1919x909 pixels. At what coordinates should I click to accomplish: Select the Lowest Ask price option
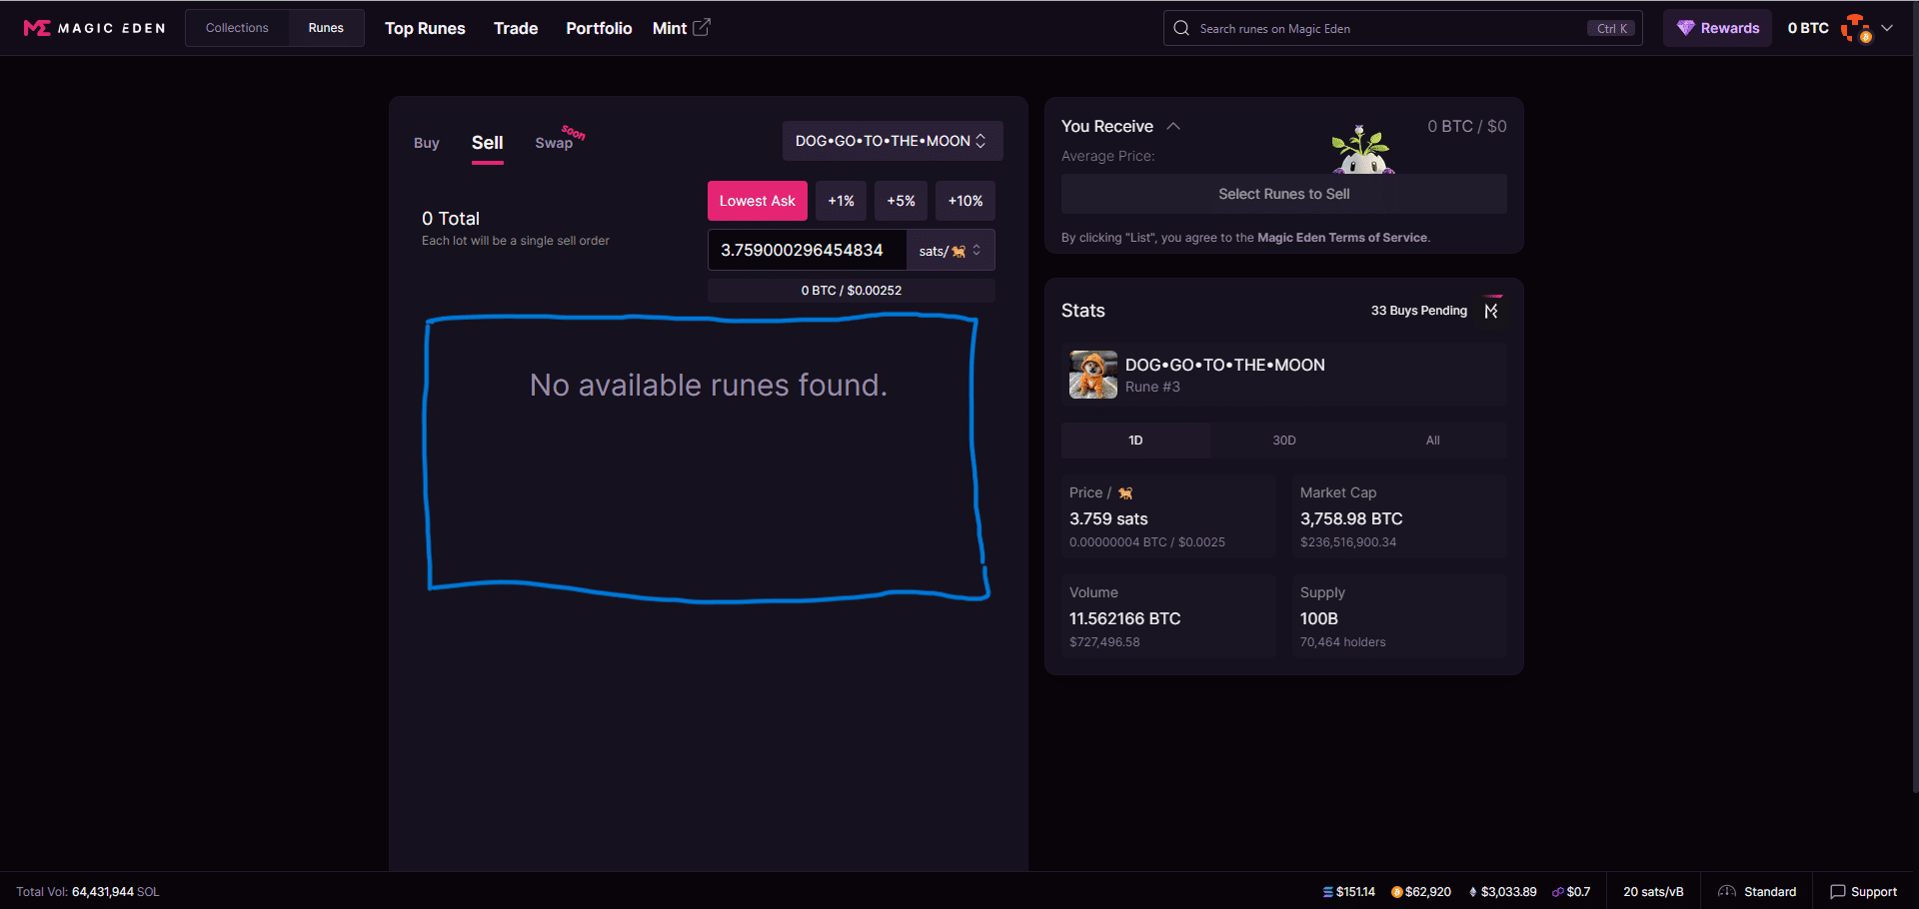[x=758, y=201]
